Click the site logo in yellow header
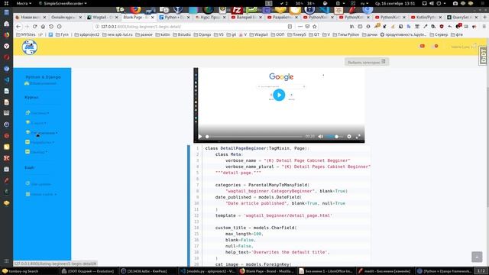489x275 pixels. (x=30, y=47)
